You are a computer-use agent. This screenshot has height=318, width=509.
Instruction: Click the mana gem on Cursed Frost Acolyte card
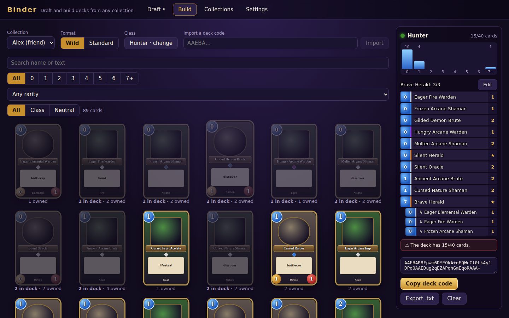click(148, 216)
